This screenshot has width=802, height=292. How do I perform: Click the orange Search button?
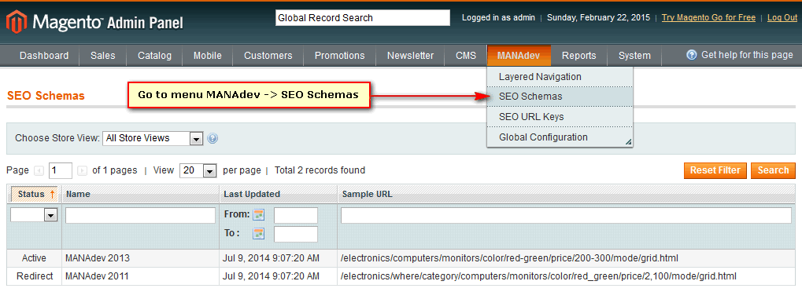point(773,170)
